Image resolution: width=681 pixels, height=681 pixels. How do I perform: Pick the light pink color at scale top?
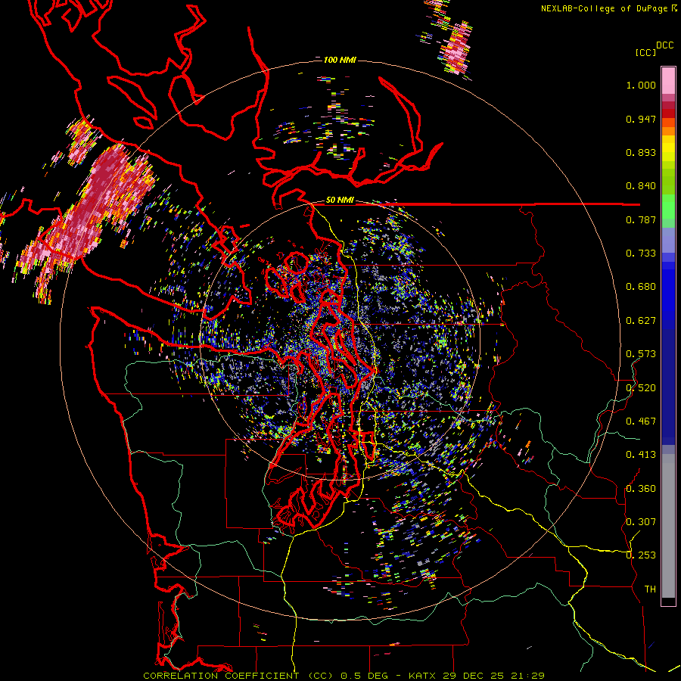coord(668,80)
